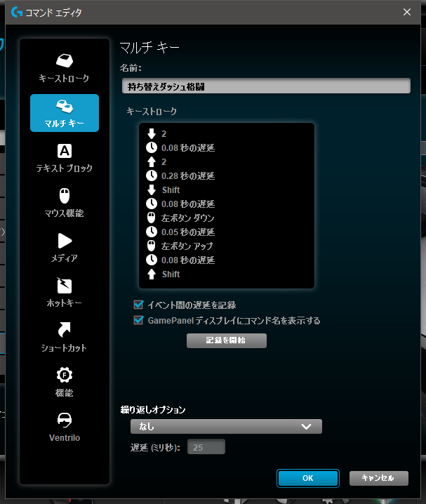Select the メディア media play icon
Viewport: 426px width, 504px height.
[x=64, y=240]
